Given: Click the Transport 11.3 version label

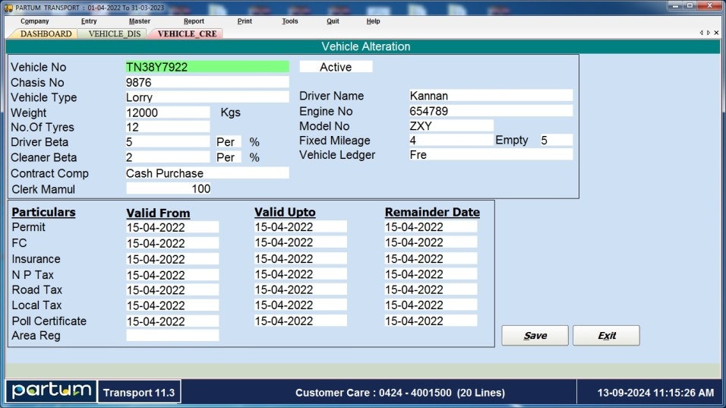Looking at the screenshot, I should point(139,392).
